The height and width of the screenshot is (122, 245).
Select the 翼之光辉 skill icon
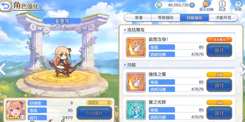click(136, 110)
